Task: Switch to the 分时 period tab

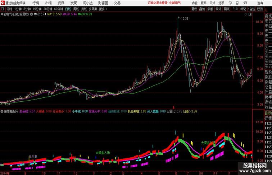Action: point(9,9)
